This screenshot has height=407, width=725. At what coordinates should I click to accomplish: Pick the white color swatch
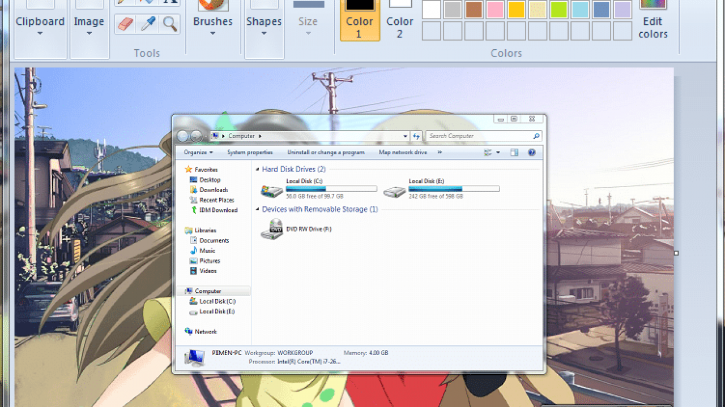(x=432, y=10)
